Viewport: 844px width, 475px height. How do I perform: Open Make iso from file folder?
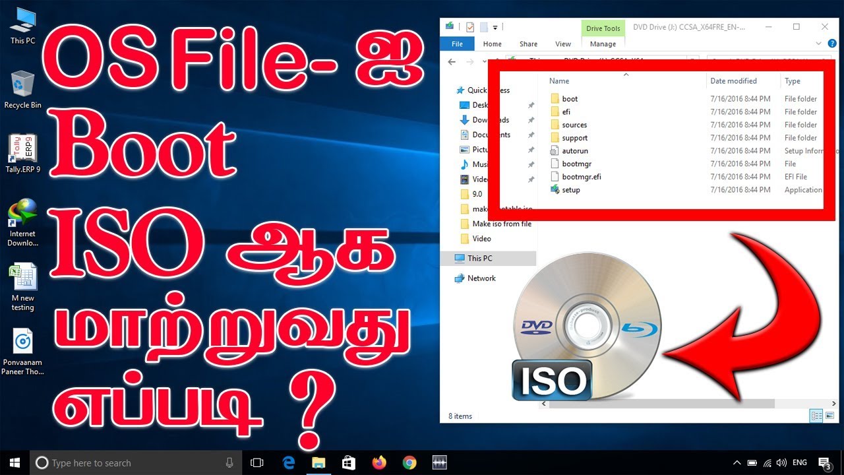click(501, 224)
